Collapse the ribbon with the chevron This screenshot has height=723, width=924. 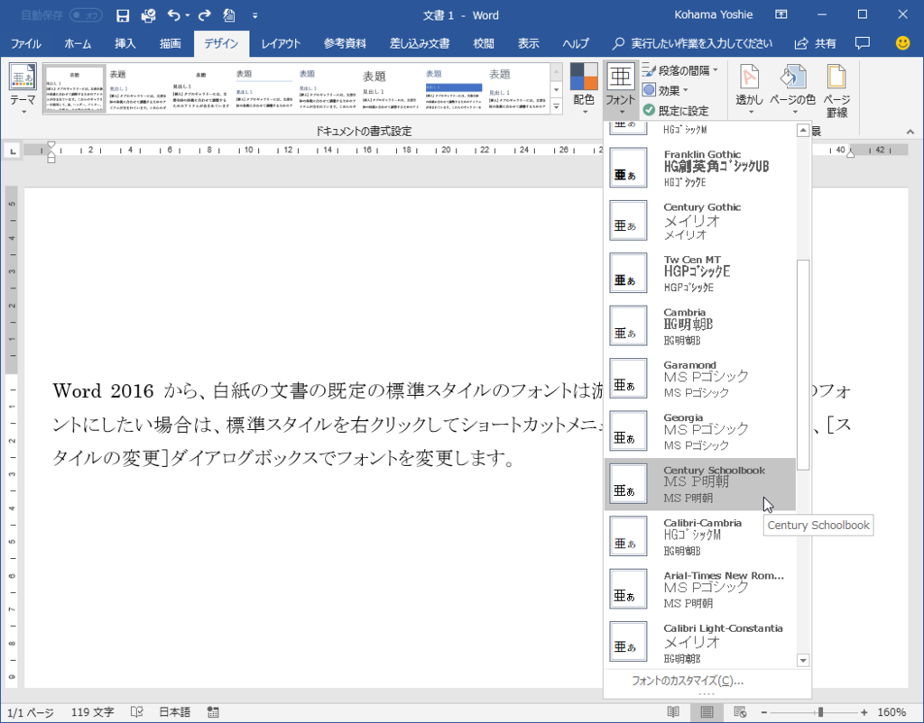tap(910, 132)
